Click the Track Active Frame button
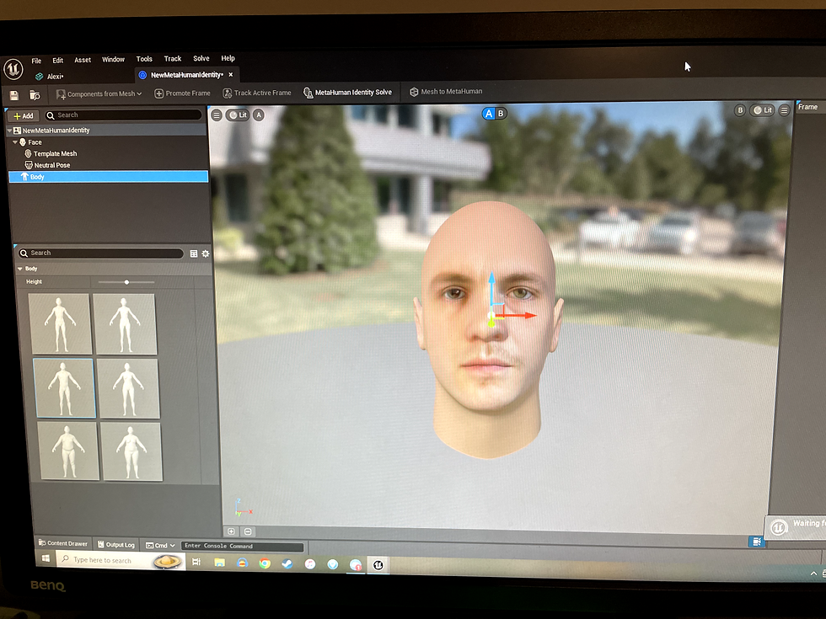Image resolution: width=826 pixels, height=619 pixels. (x=256, y=93)
